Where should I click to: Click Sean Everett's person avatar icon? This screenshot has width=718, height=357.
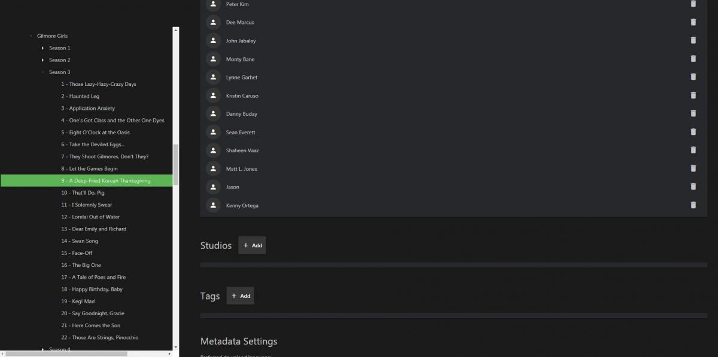click(x=214, y=132)
